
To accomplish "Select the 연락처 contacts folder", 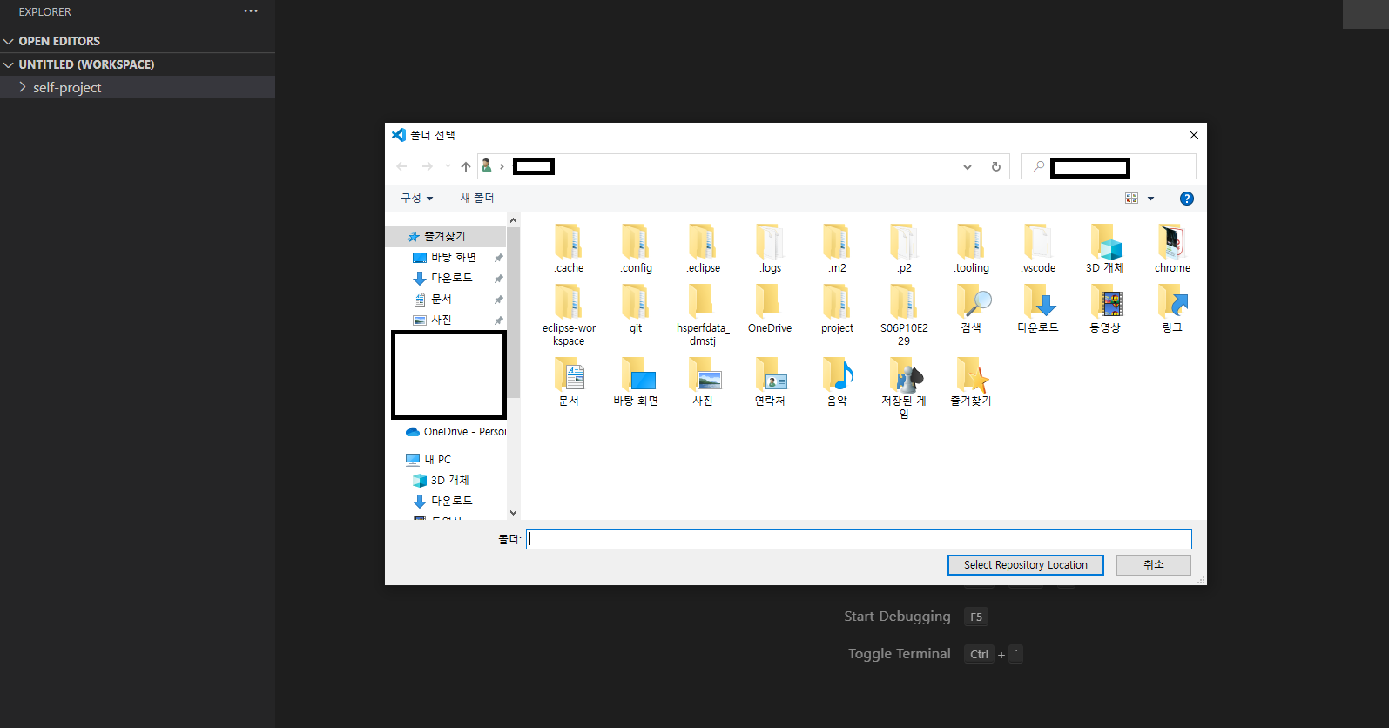I will pos(770,381).
